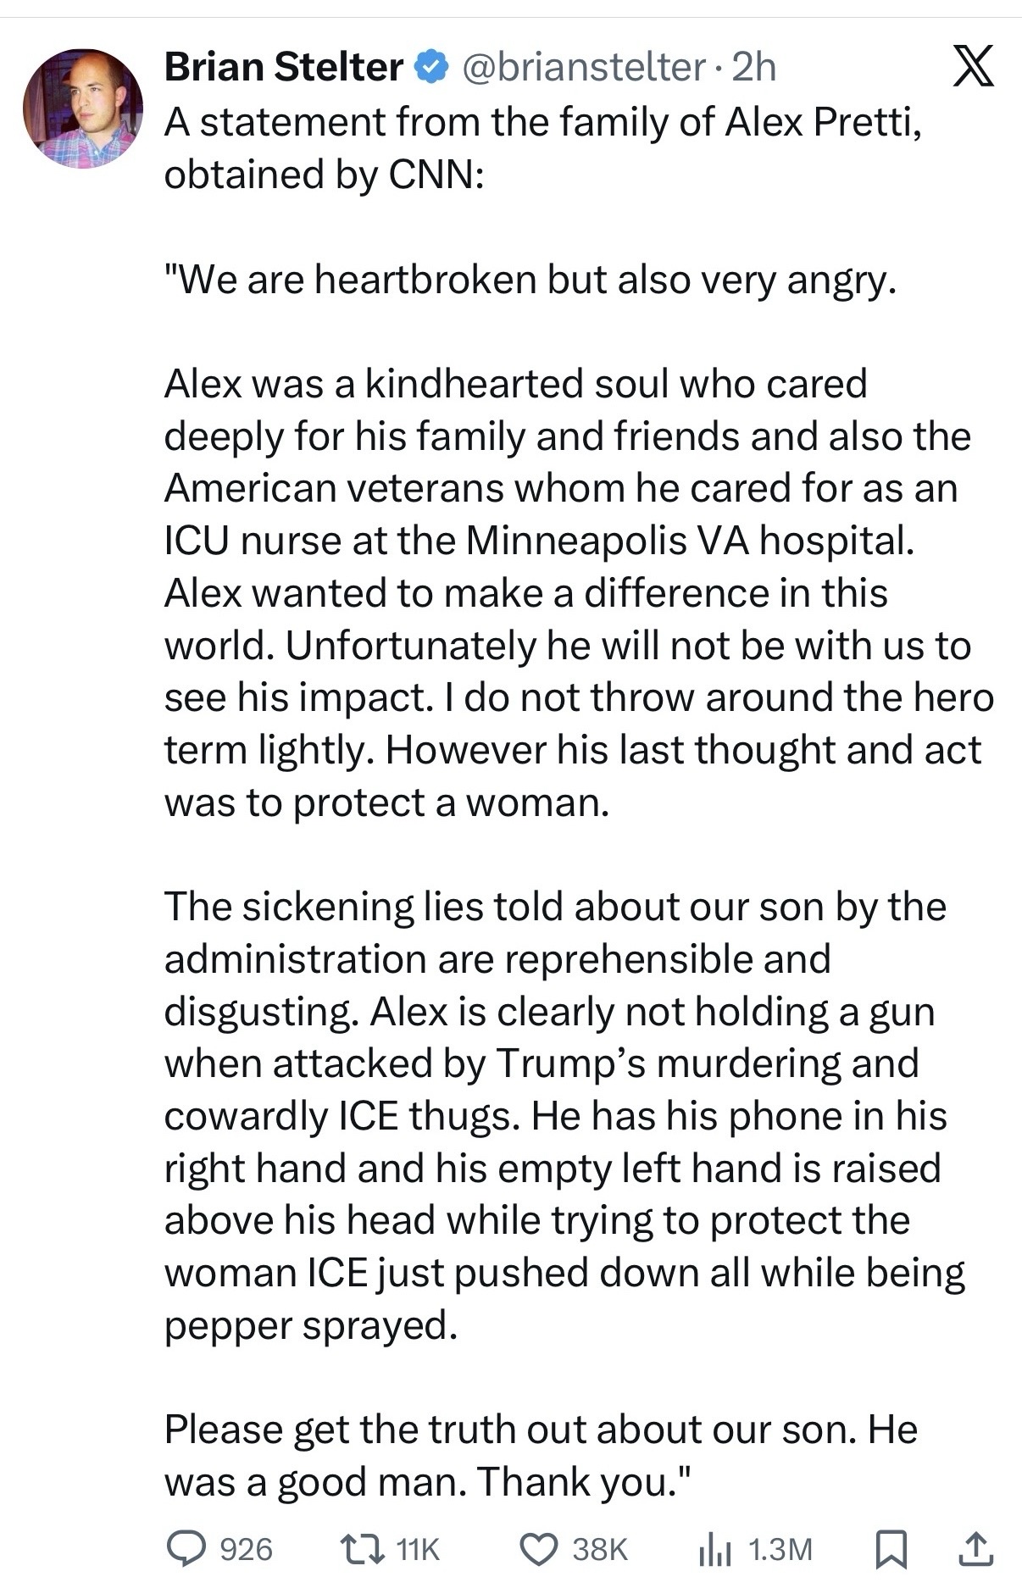Click the display name Brian Stelter
Viewport: 1022px width, 1588px height.
[x=283, y=67]
